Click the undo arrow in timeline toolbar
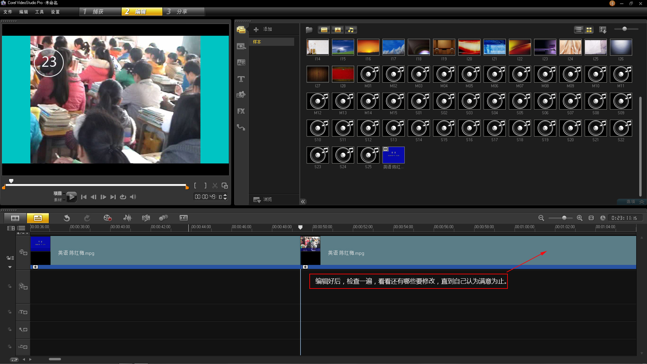647x364 pixels. coord(67,218)
